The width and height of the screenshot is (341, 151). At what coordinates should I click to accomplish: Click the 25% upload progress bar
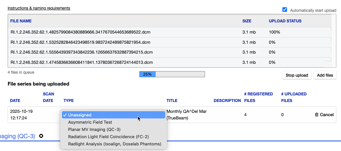(x=172, y=74)
